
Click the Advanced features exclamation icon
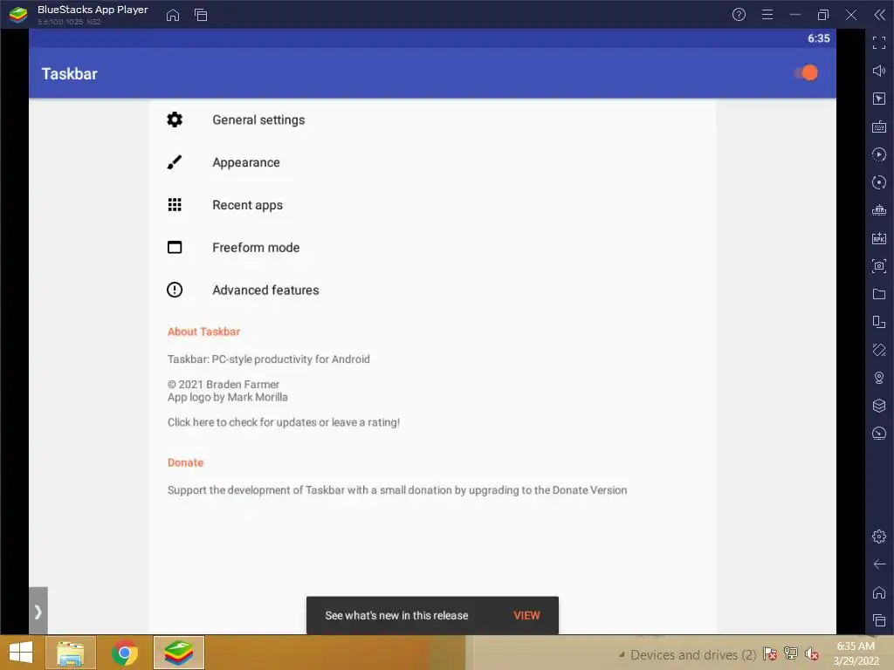tap(175, 290)
